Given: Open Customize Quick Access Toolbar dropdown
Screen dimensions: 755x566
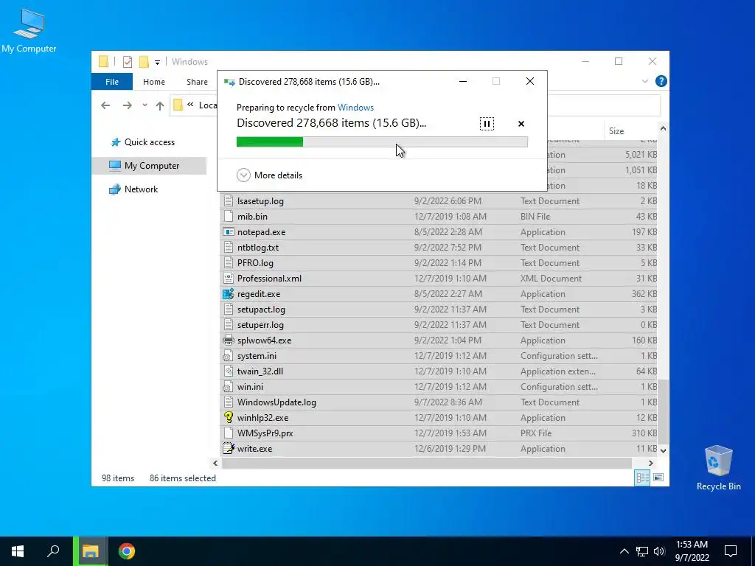Looking at the screenshot, I should 157,62.
